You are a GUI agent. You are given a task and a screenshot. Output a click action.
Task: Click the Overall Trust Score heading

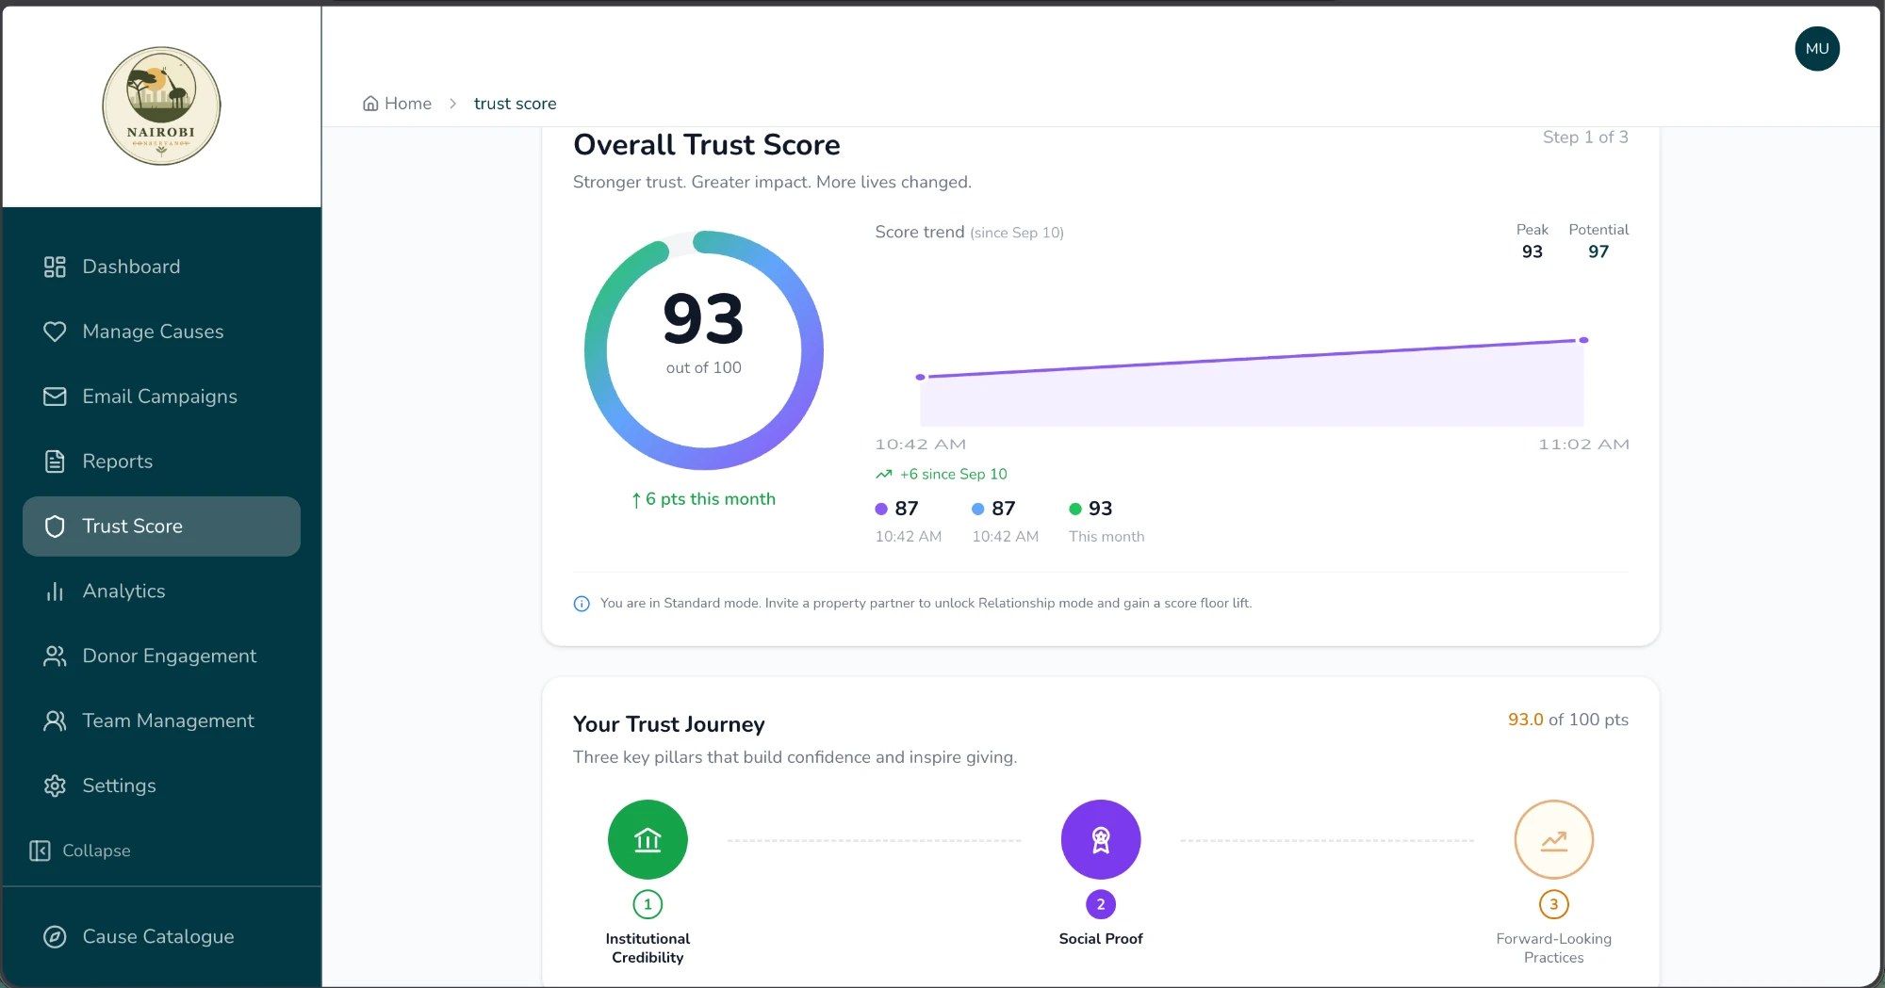tap(707, 145)
